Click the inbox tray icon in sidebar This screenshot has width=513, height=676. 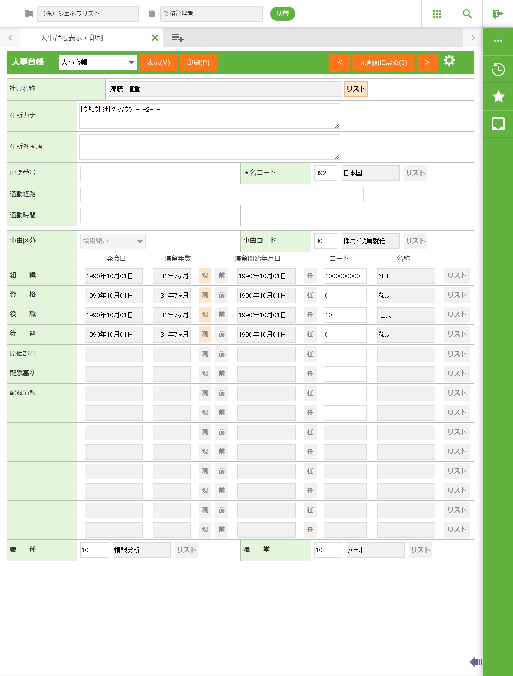[x=498, y=123]
